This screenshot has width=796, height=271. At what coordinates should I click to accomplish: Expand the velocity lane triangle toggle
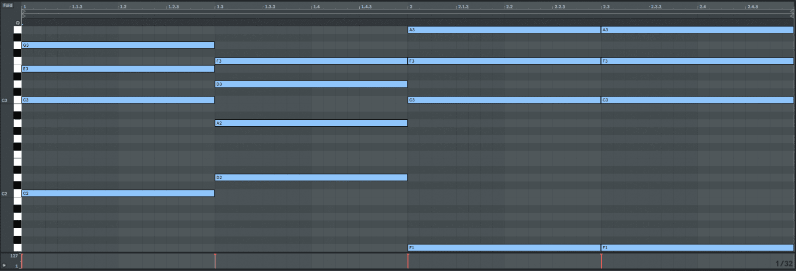tap(4, 266)
